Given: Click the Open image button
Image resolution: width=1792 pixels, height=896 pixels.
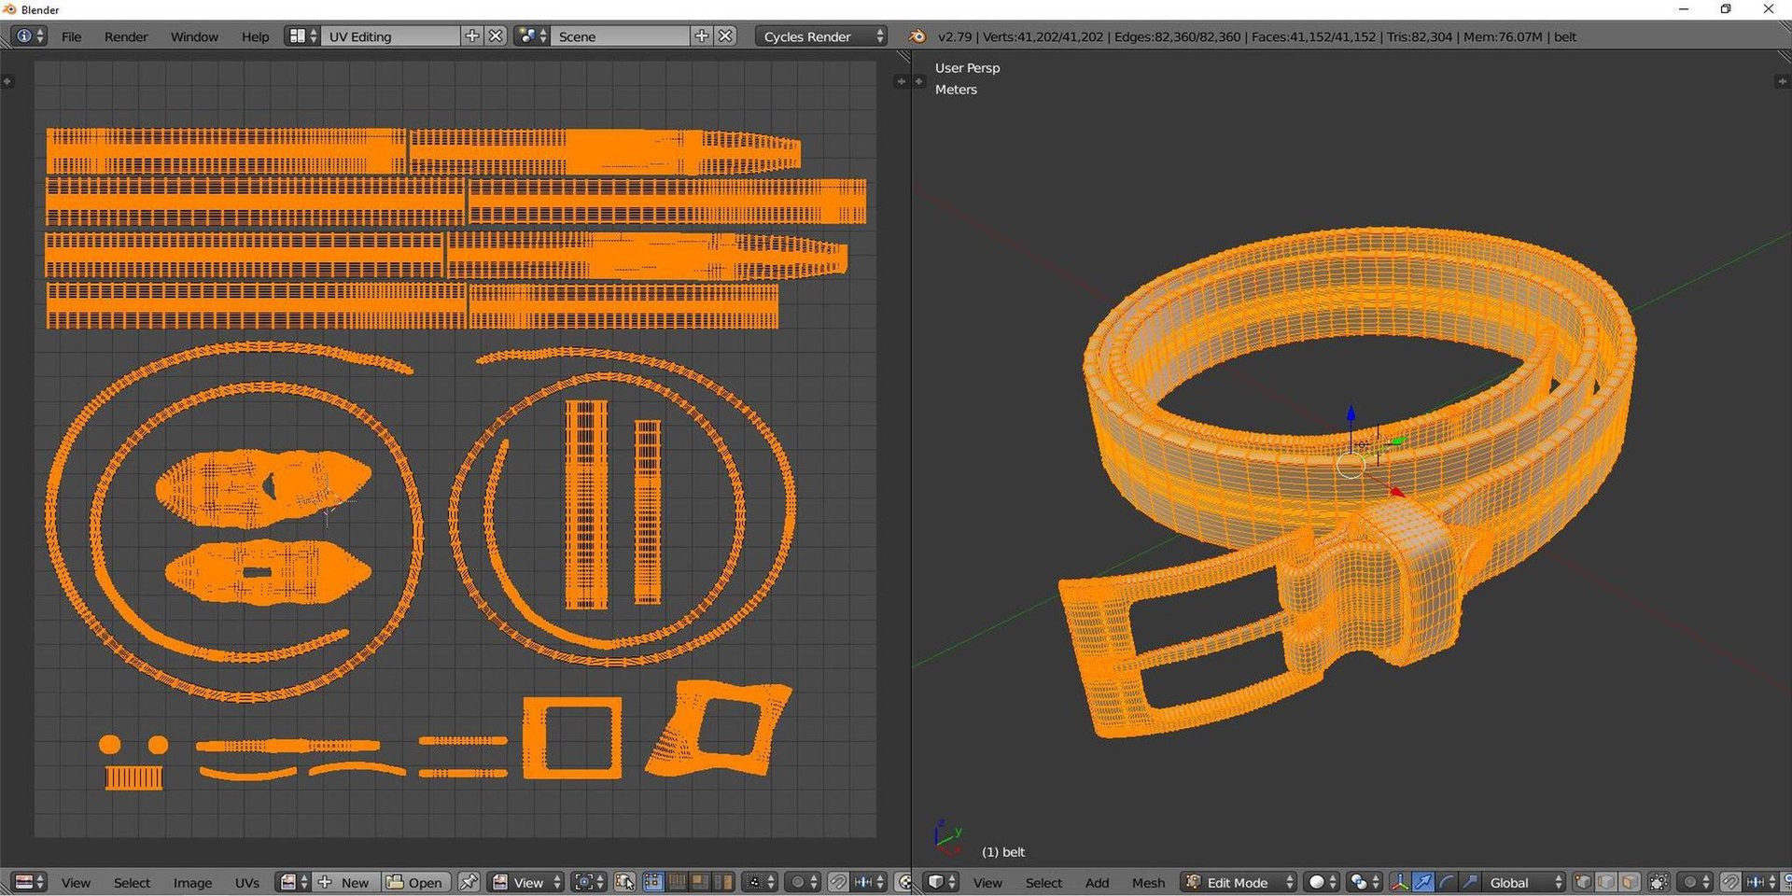Looking at the screenshot, I should click(414, 882).
